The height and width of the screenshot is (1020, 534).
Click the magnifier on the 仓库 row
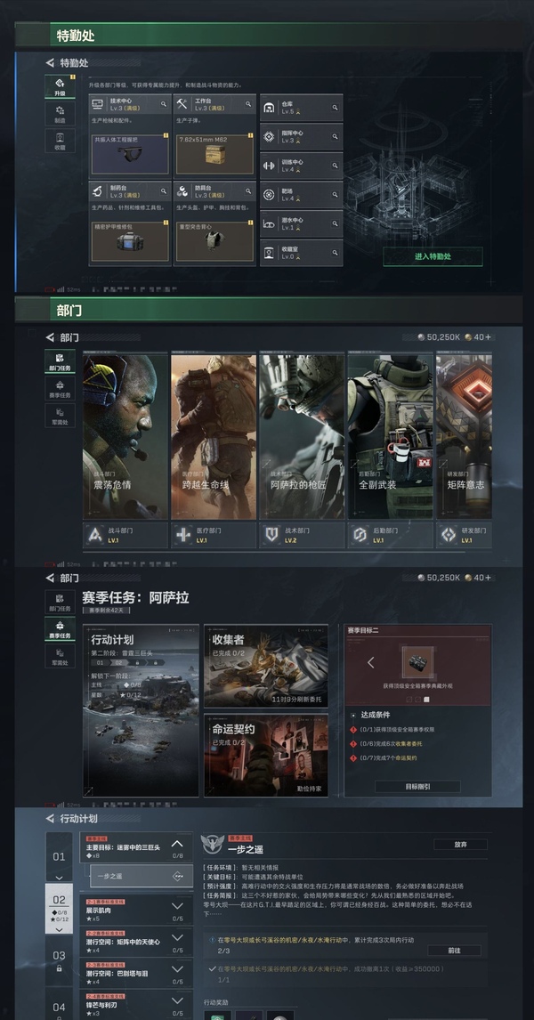[x=335, y=108]
